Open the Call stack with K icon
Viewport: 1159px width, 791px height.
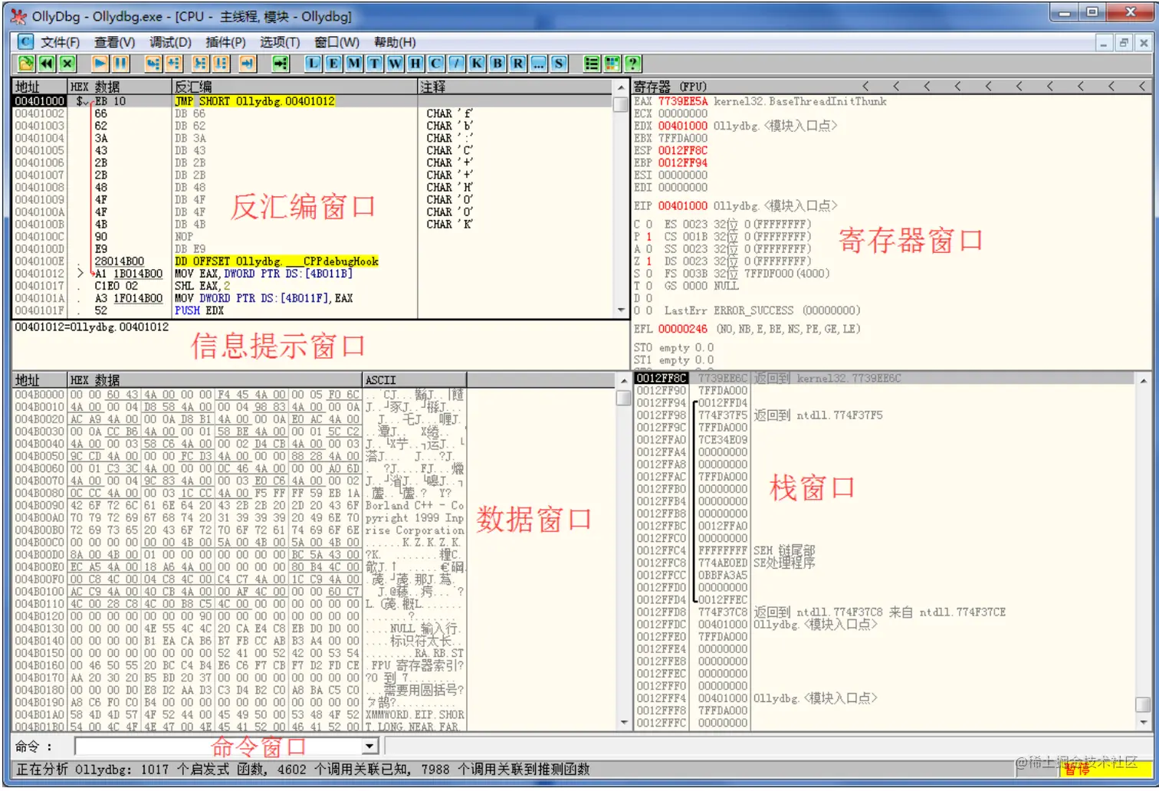tap(476, 64)
